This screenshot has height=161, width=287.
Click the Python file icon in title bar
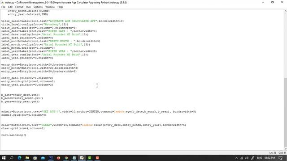point(2,2)
